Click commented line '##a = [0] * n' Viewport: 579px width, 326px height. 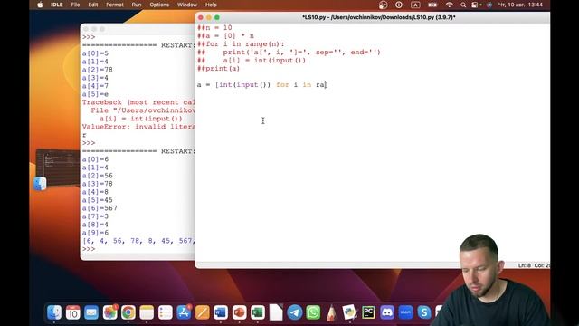(225, 36)
